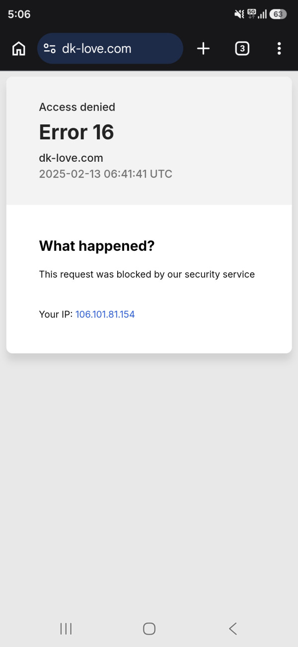Tap the signal strength bars icon
The height and width of the screenshot is (647, 298).
coord(262,14)
